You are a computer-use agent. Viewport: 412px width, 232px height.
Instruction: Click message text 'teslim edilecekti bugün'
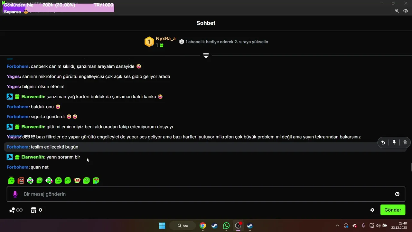point(54,147)
